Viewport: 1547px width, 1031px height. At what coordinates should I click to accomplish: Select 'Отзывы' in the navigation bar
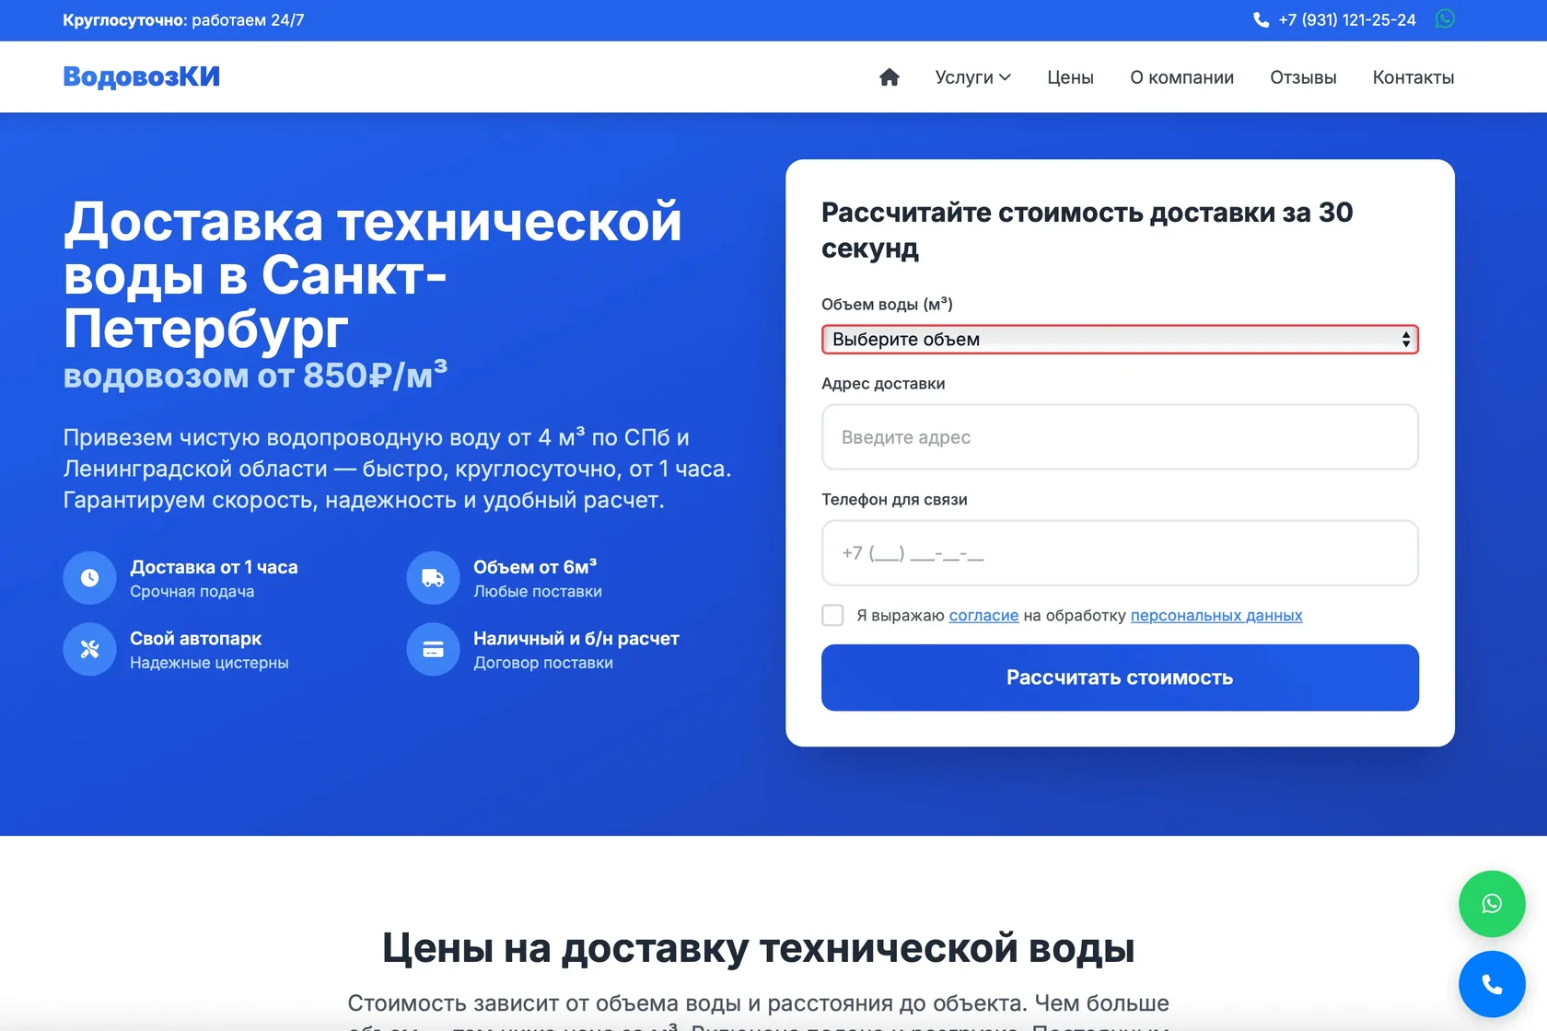point(1303,77)
